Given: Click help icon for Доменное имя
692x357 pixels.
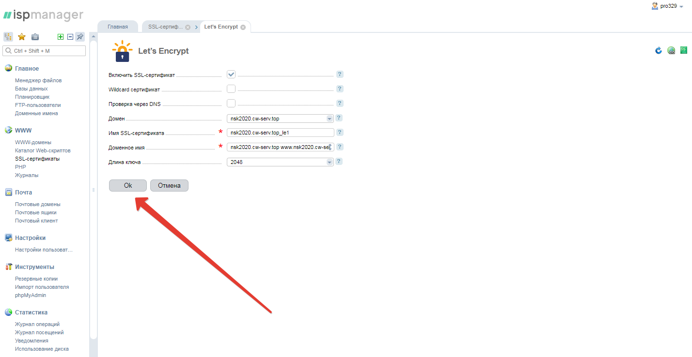Looking at the screenshot, I should pos(340,147).
